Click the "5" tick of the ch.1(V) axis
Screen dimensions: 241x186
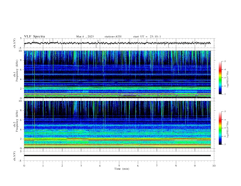(x=21, y=38)
